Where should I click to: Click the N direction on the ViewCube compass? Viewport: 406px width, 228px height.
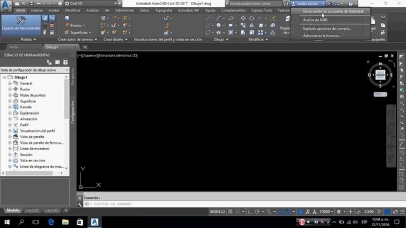[380, 64]
